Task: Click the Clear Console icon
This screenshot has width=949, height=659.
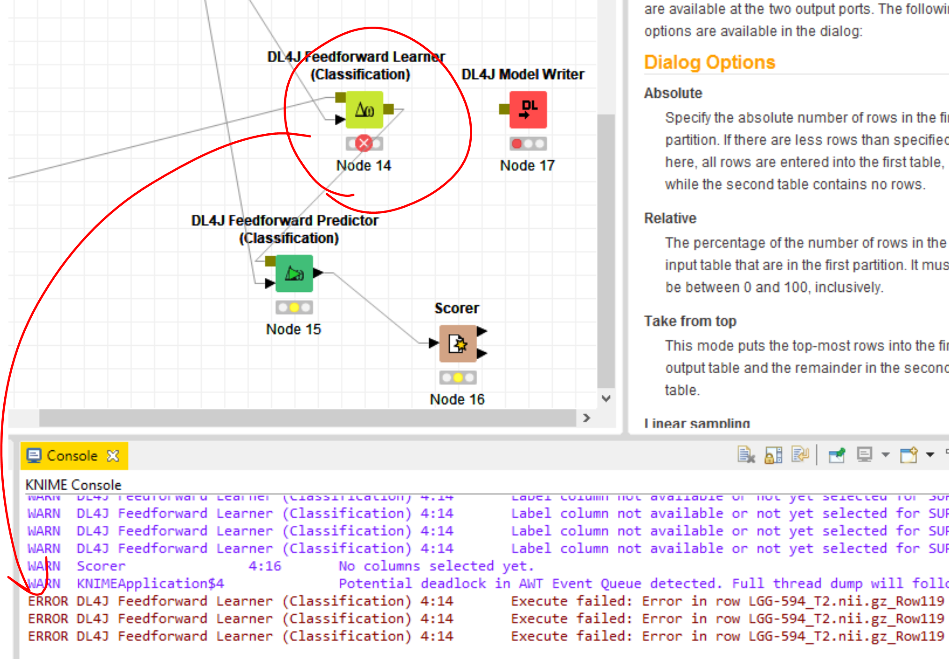Action: 746,455
